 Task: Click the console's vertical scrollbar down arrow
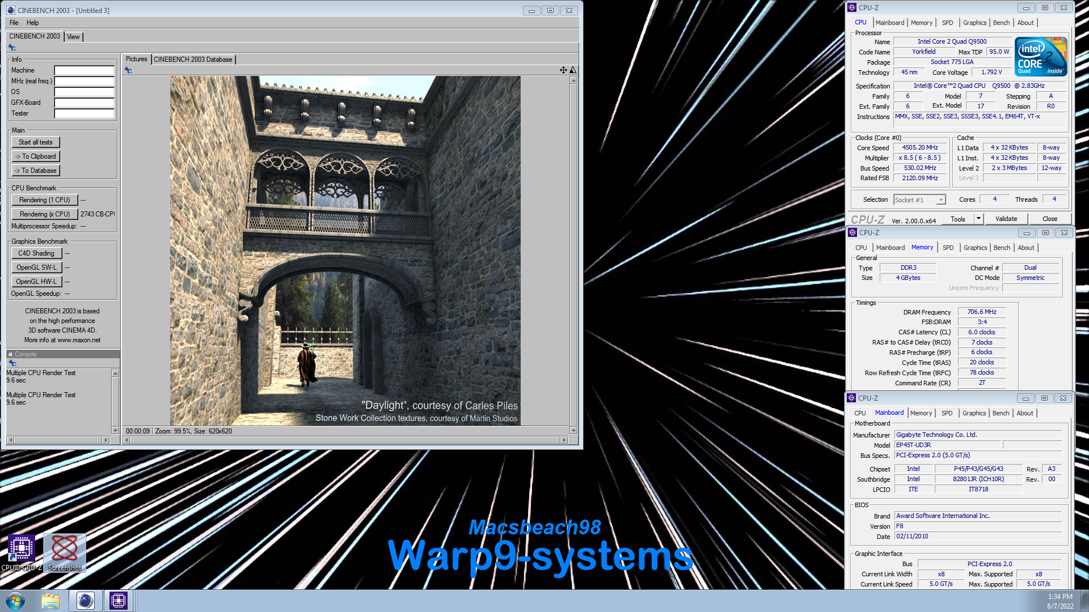[x=115, y=431]
